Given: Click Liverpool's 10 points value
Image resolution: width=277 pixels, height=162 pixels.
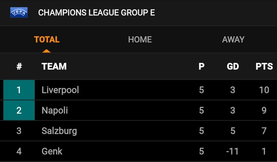Looking at the screenshot, I should coord(264,90).
